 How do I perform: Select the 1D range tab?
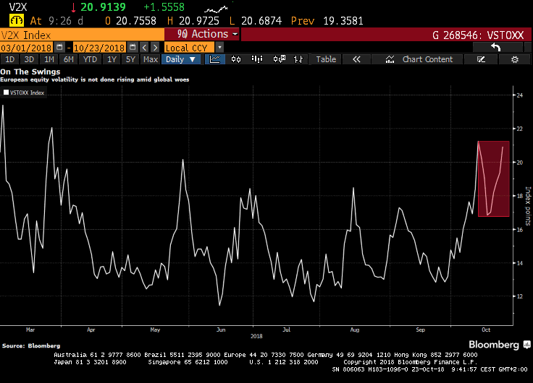tap(9, 59)
